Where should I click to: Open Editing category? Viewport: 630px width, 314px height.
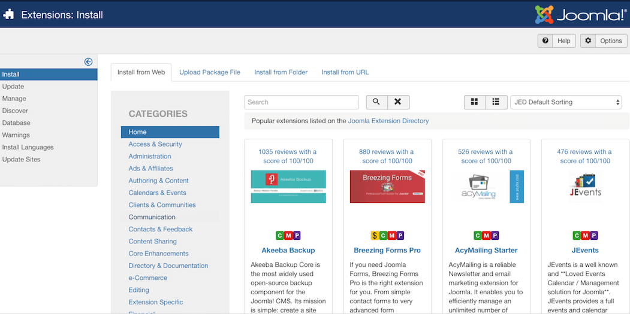click(x=138, y=290)
